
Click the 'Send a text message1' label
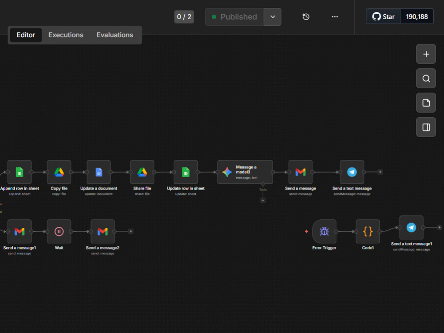[x=411, y=244]
